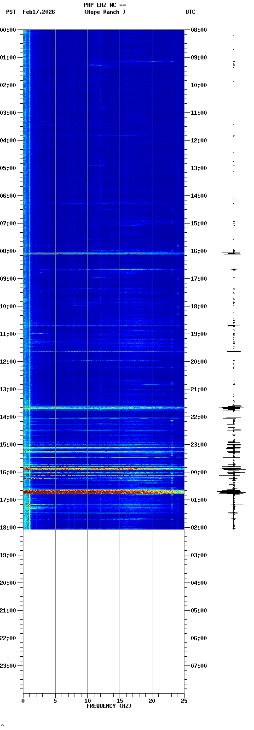Image resolution: width=254 pixels, height=730 pixels.
Task: Click the PST '23:00' time label
Action: tap(8, 666)
